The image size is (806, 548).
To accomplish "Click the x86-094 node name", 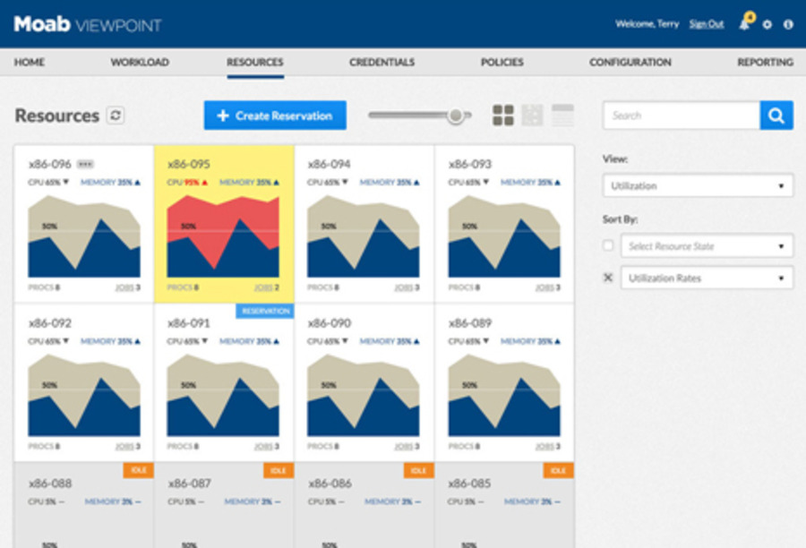I will (x=329, y=164).
